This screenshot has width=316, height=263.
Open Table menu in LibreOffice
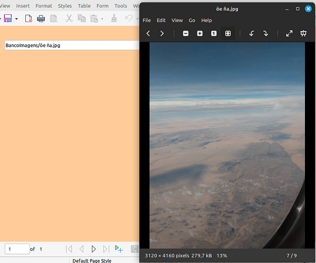pos(84,6)
